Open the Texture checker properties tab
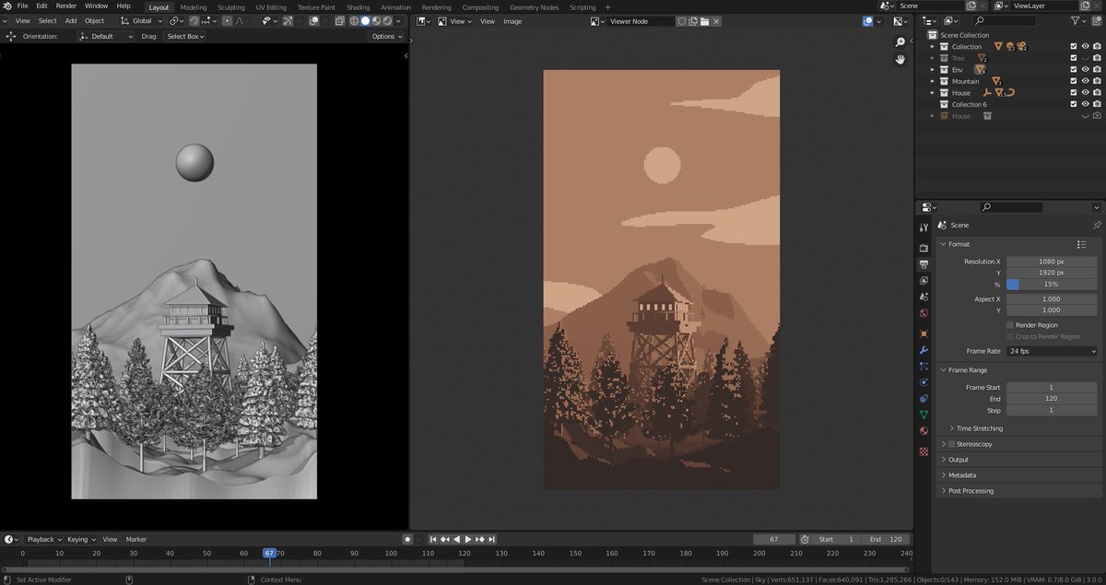This screenshot has height=585, width=1106. (924, 451)
